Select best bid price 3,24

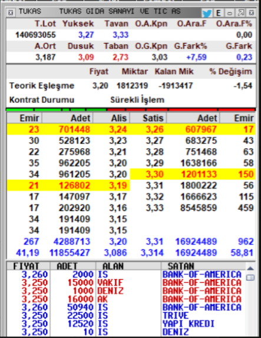[118, 129]
